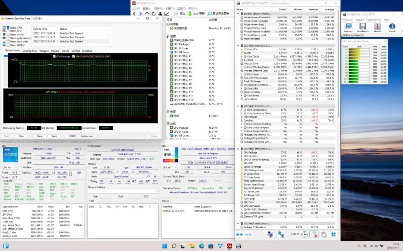Open the Monitoring menu in HWiNFO
The width and height of the screenshot is (403, 251).
coord(374,20)
